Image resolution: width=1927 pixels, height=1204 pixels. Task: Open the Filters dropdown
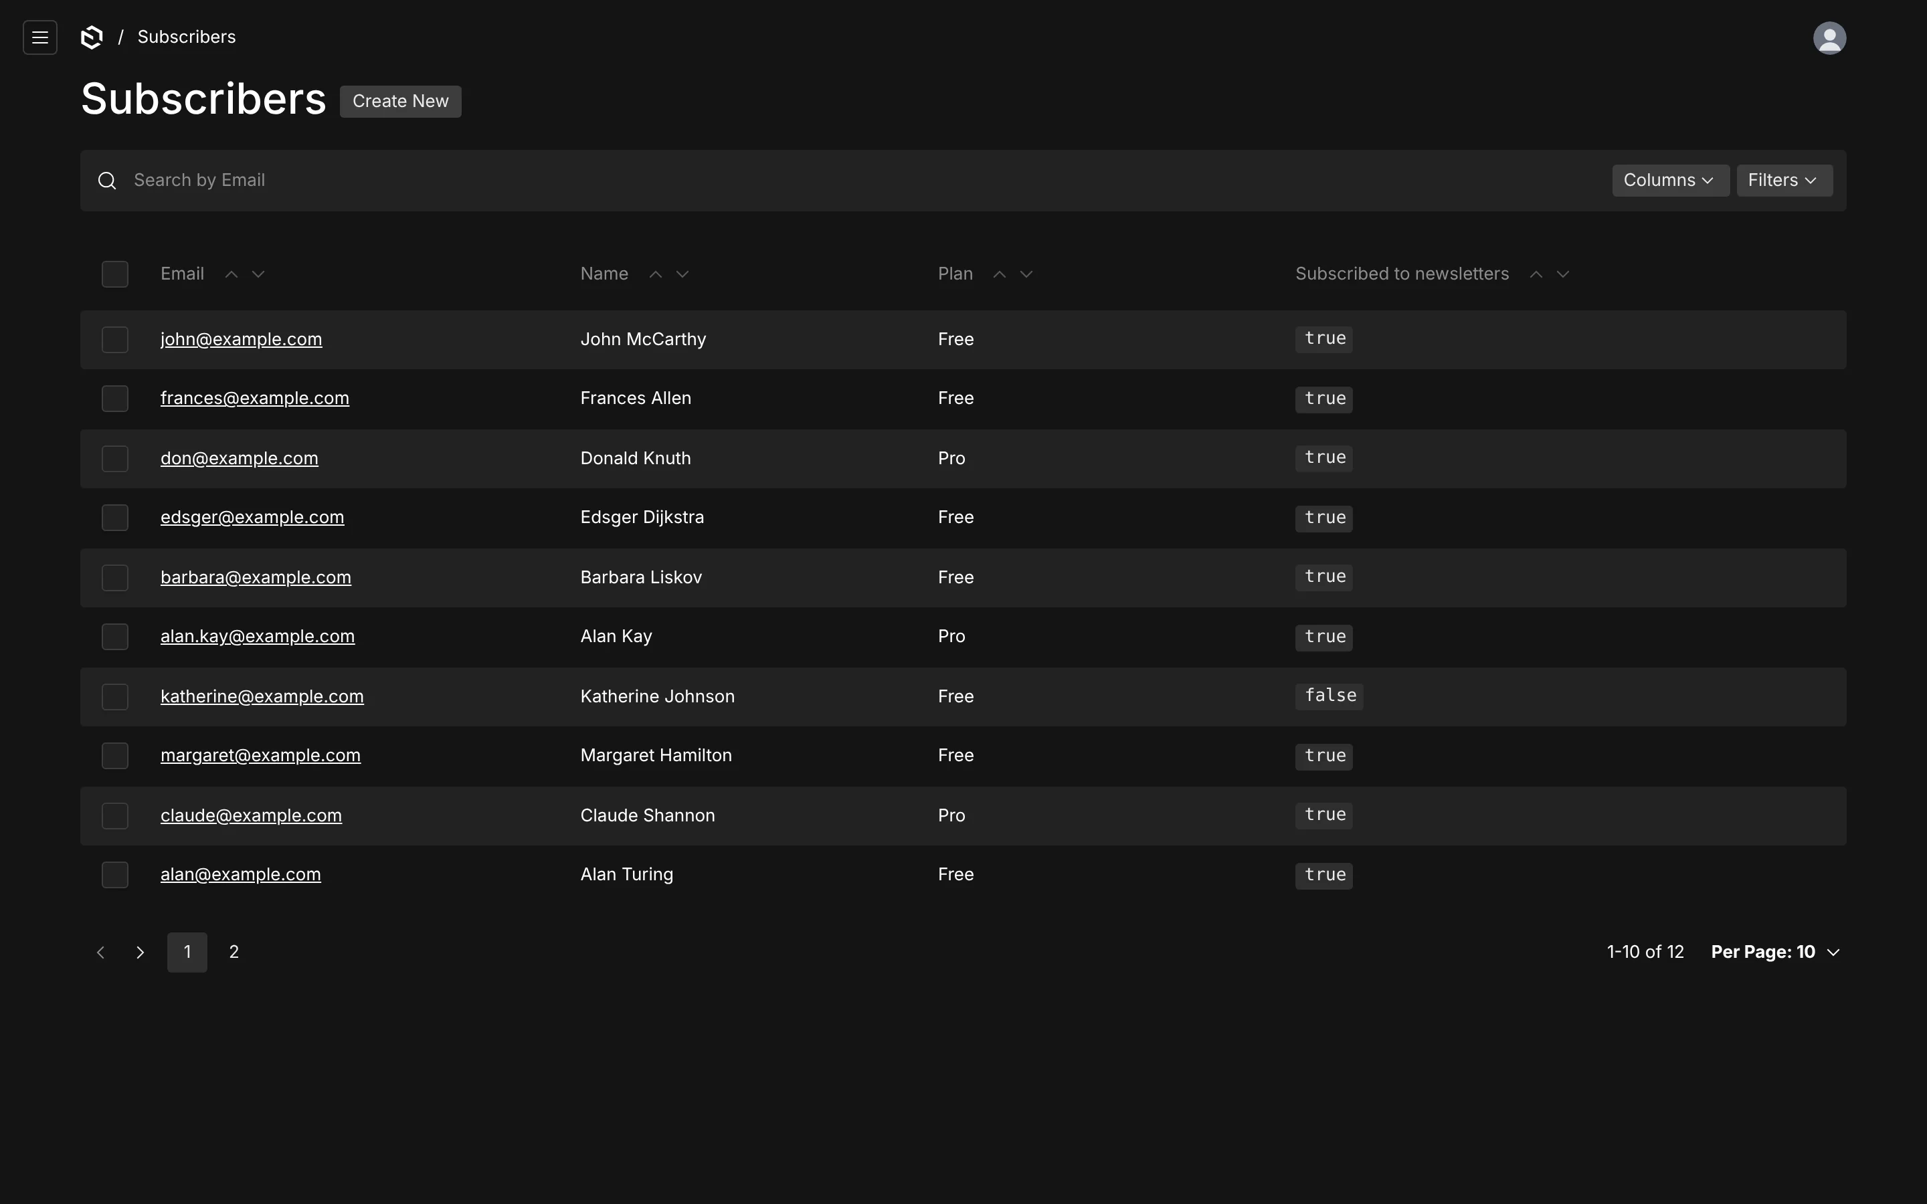[x=1784, y=181]
